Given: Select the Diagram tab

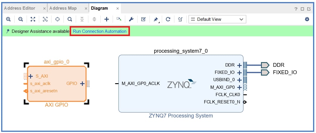Looking at the screenshot, I should (99, 8).
